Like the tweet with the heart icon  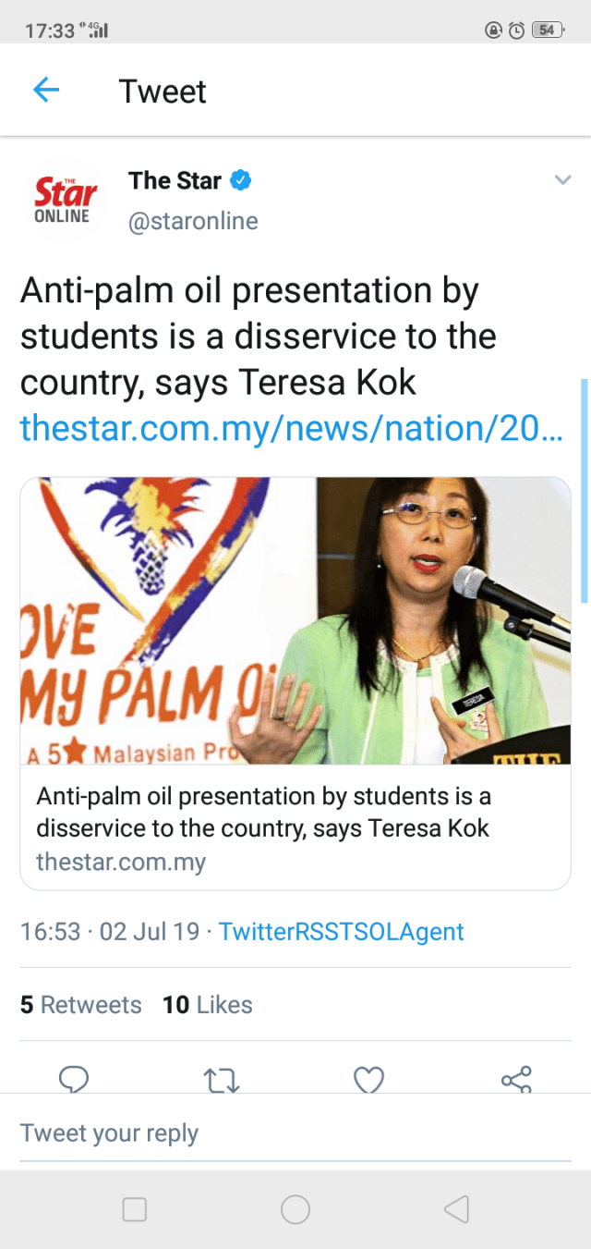coord(368,1080)
